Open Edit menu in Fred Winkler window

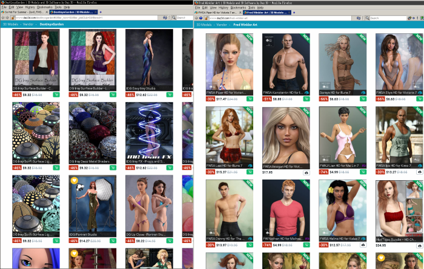(205, 7)
